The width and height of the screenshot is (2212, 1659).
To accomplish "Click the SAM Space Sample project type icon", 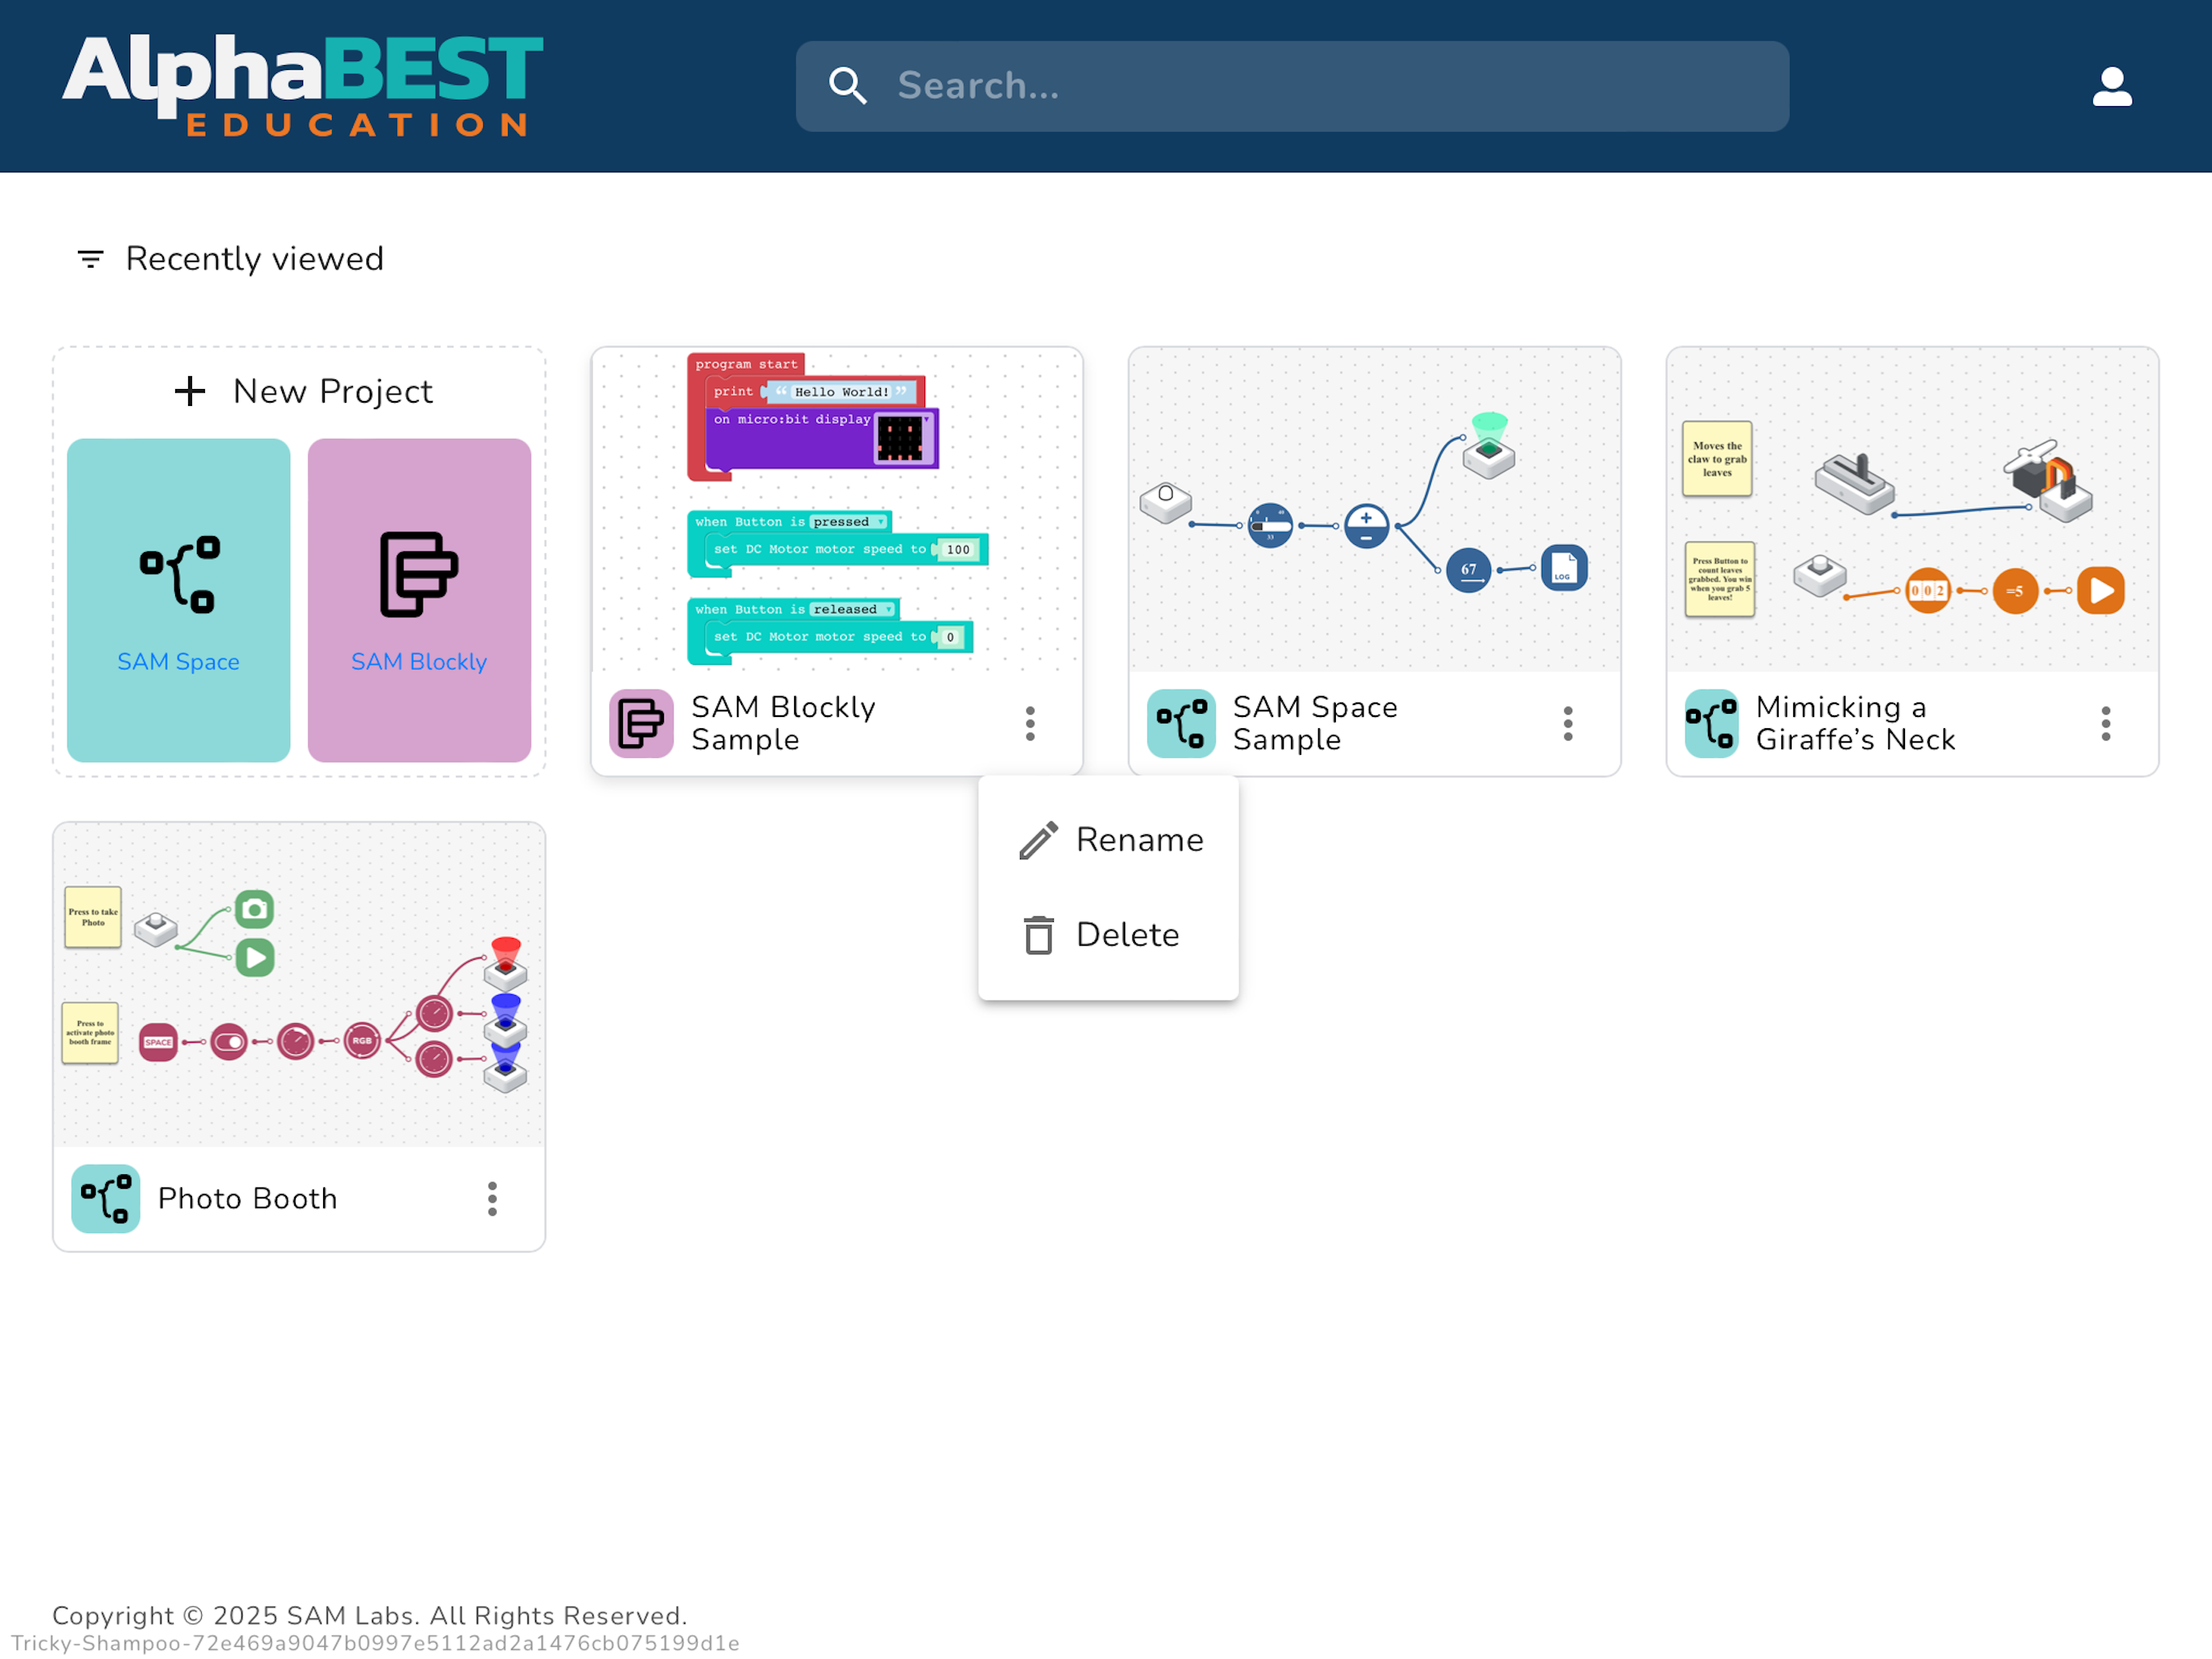I will coord(1180,723).
